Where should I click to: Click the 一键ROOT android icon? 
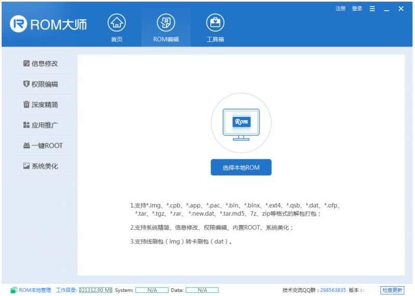(x=26, y=145)
